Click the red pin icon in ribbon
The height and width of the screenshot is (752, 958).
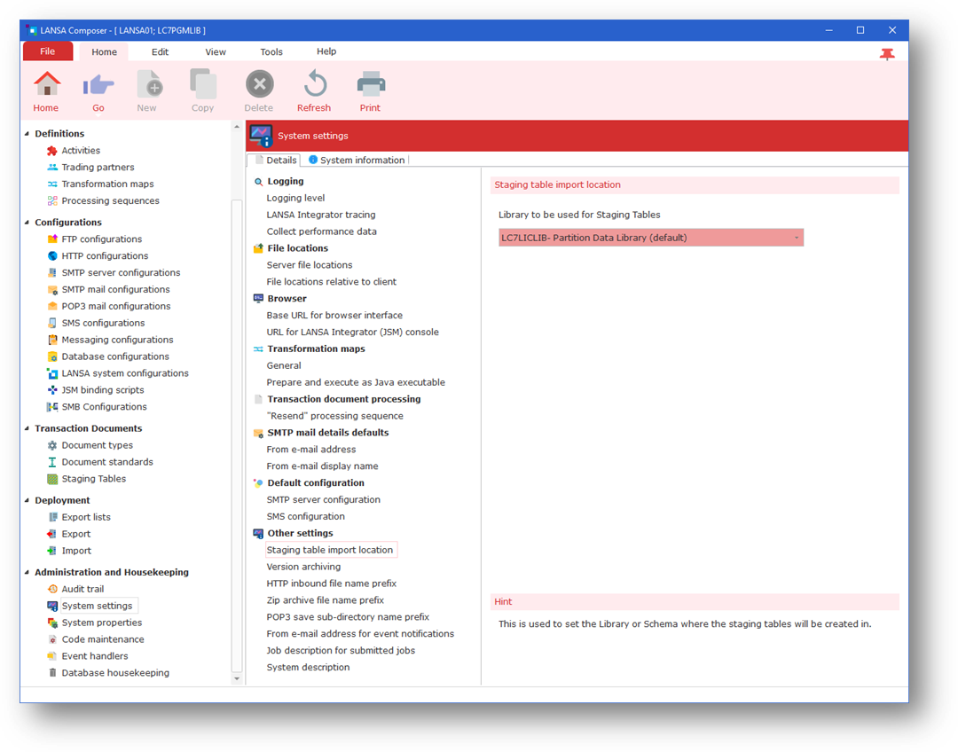(887, 54)
